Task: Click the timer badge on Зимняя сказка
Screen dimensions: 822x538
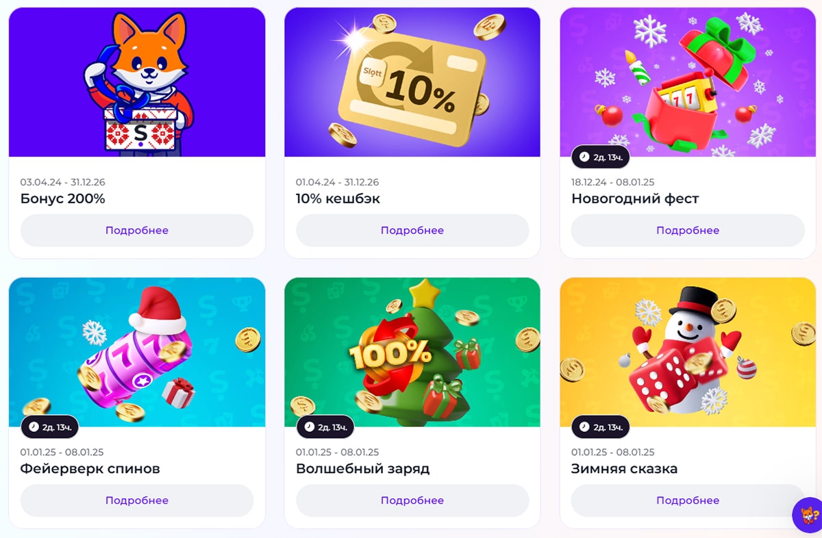Action: pos(601,427)
